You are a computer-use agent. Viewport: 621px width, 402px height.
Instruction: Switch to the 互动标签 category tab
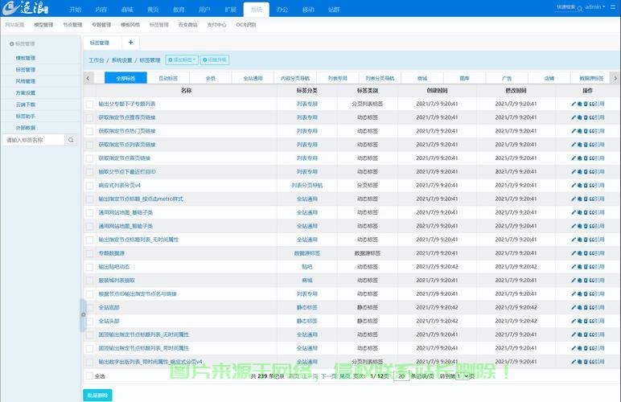(x=168, y=78)
